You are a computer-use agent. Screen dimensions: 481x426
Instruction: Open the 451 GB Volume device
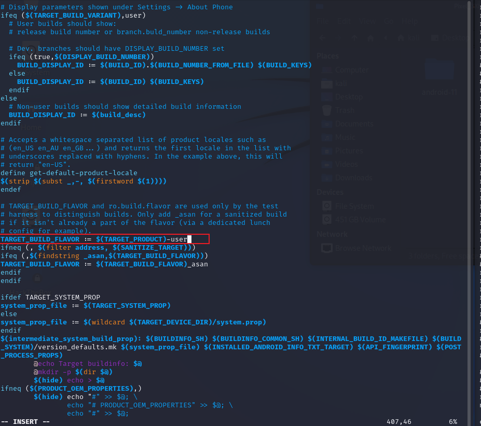click(x=360, y=219)
